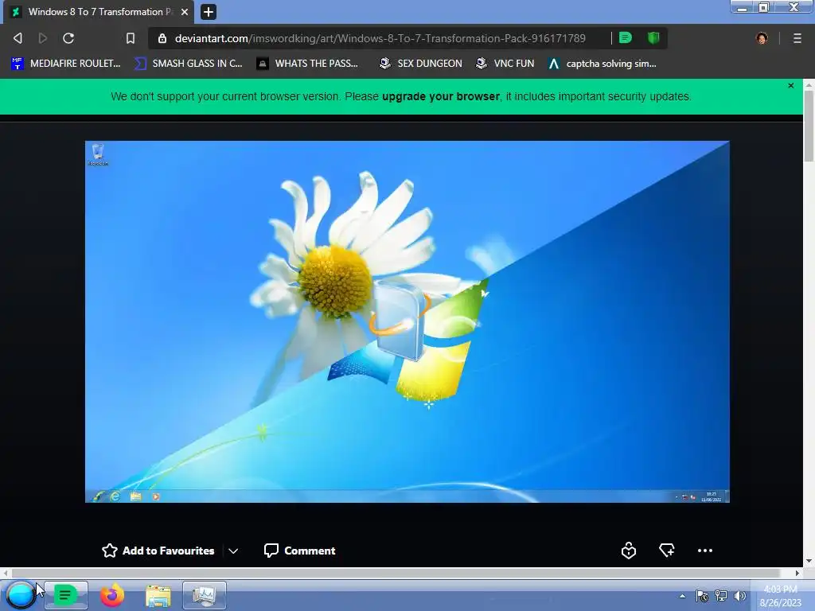
Task: Open the volume speaker tray icon
Action: point(739,596)
